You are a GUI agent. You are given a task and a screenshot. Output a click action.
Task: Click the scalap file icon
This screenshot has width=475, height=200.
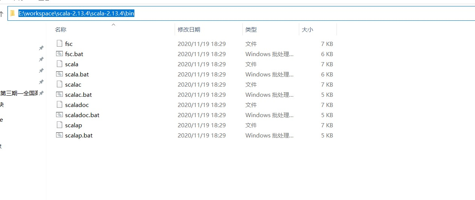tap(59, 125)
